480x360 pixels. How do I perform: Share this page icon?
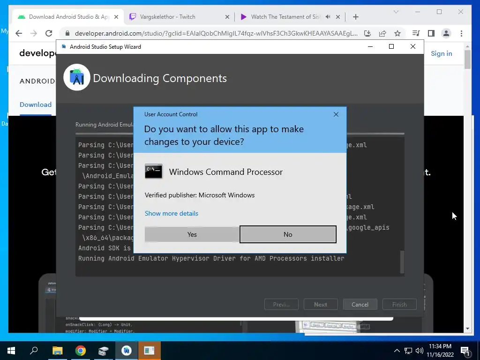tap(382, 33)
